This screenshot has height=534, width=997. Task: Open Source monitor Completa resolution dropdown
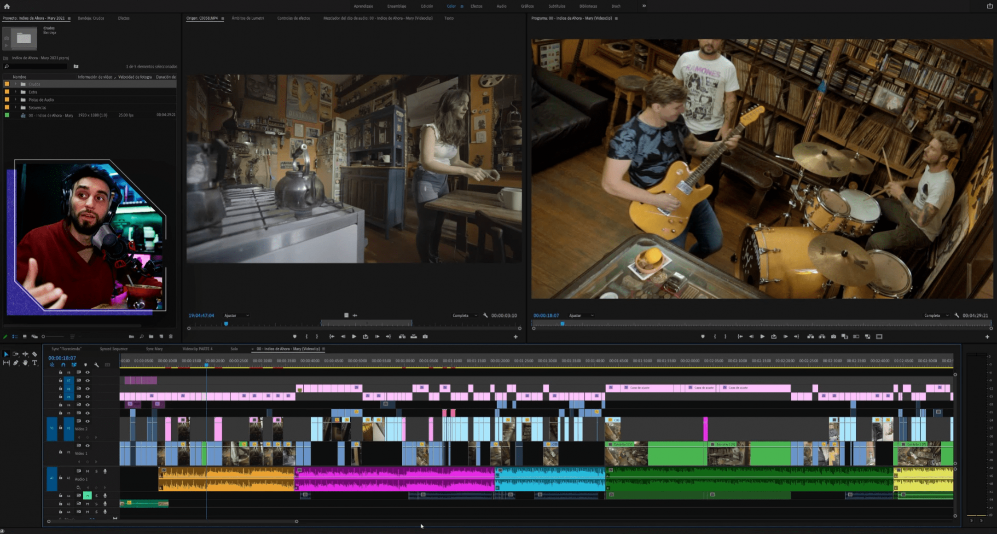coord(465,315)
